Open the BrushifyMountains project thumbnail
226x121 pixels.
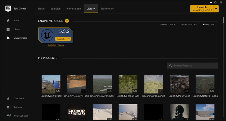179,84
